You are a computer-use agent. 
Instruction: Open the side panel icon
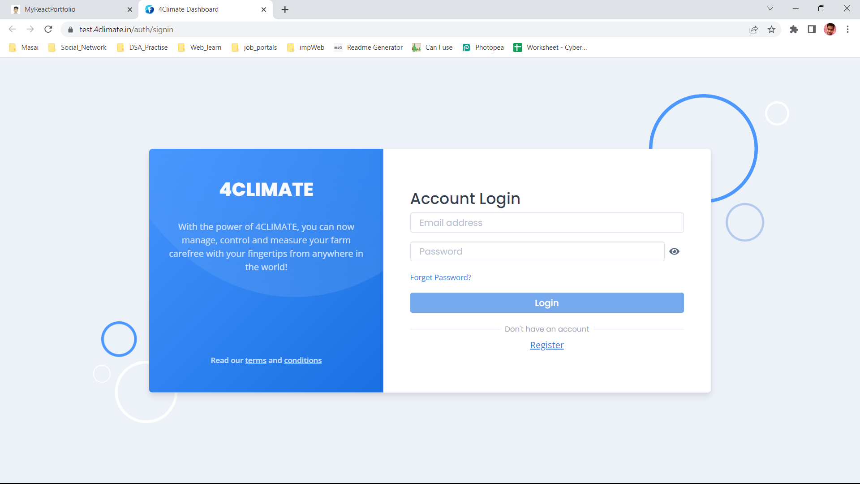coord(812,30)
